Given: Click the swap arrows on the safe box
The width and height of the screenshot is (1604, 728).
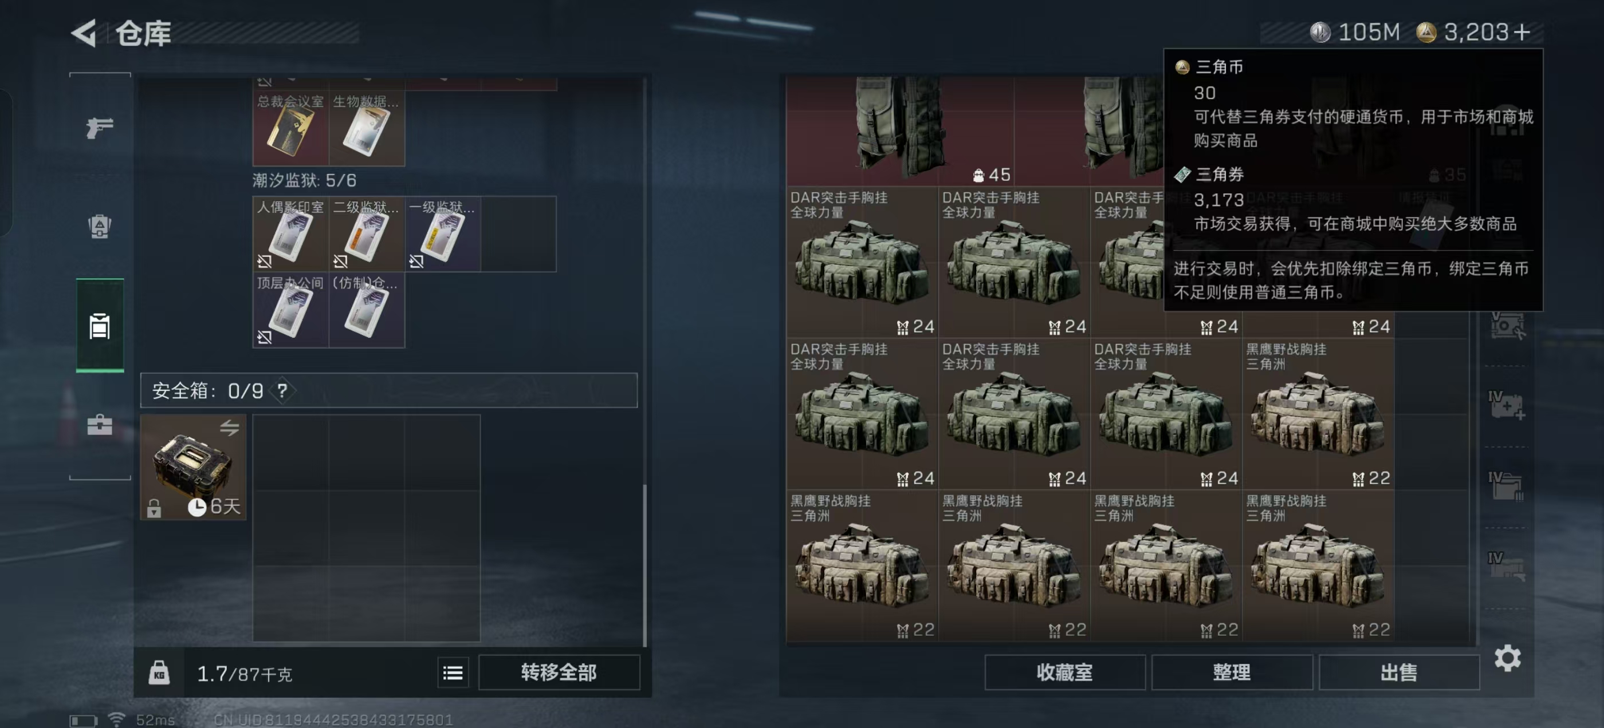Looking at the screenshot, I should click(229, 428).
